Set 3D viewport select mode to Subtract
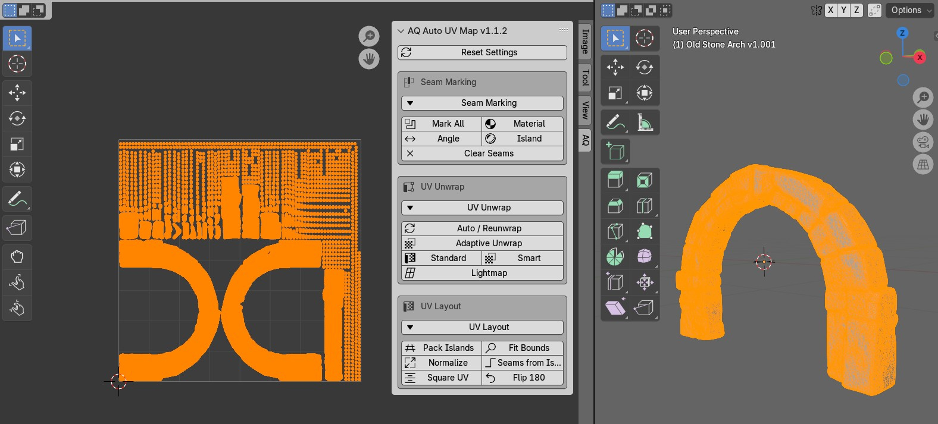Image resolution: width=938 pixels, height=424 pixels. (637, 10)
